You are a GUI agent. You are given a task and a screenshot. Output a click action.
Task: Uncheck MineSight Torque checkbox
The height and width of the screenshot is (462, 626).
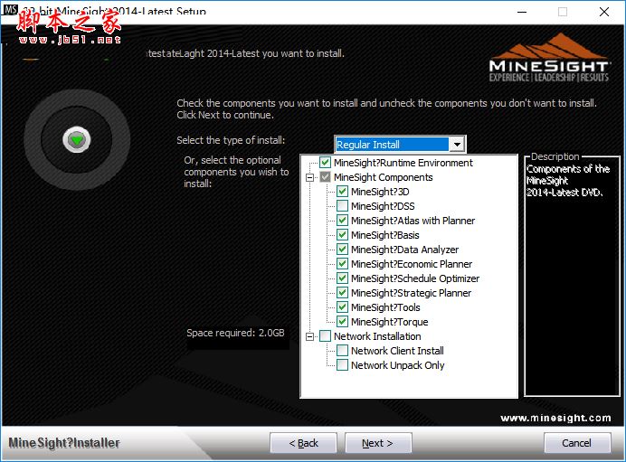point(342,322)
